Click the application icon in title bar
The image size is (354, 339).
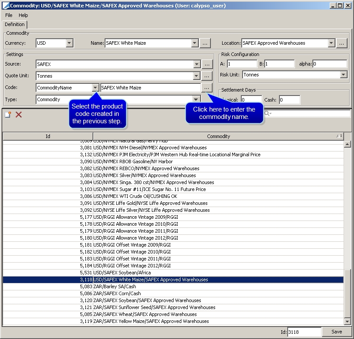[x=6, y=6]
